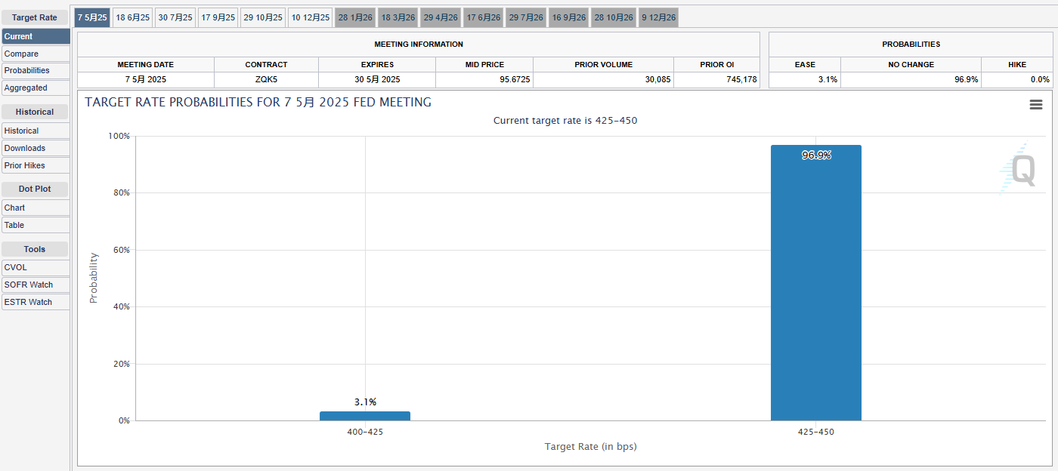Click the 7 5月 2025 meeting date cell
This screenshot has width=1058, height=471.
(x=146, y=79)
